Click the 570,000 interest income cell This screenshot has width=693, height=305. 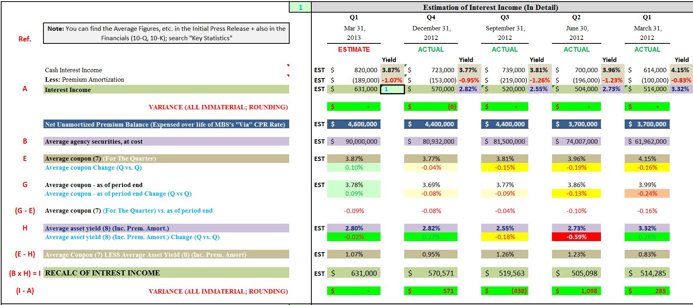pos(431,89)
